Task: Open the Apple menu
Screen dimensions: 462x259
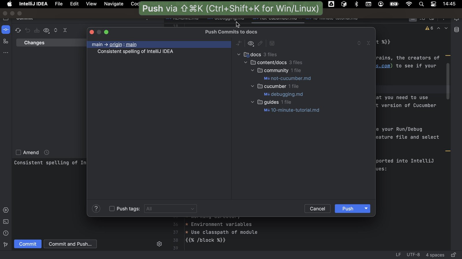Action: (x=10, y=4)
